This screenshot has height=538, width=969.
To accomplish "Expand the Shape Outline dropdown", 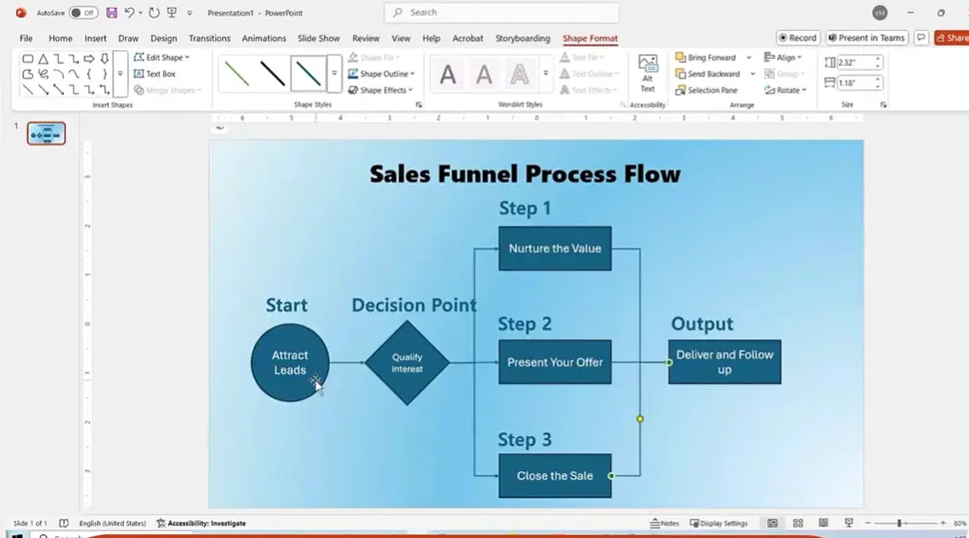I will coord(386,74).
